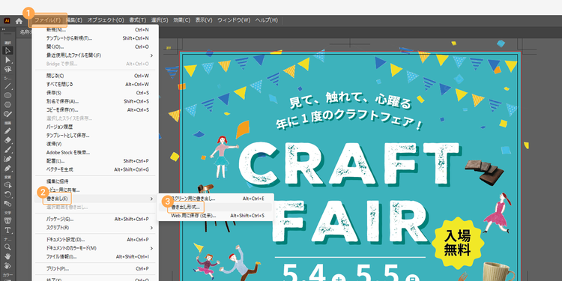
Task: Open the 編集(E) menu
Action: [x=74, y=20]
